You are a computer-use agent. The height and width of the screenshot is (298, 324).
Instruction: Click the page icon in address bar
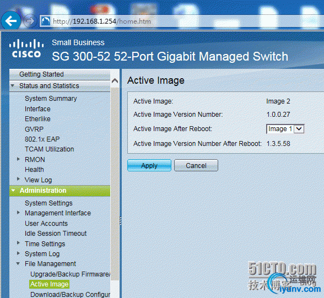46,21
